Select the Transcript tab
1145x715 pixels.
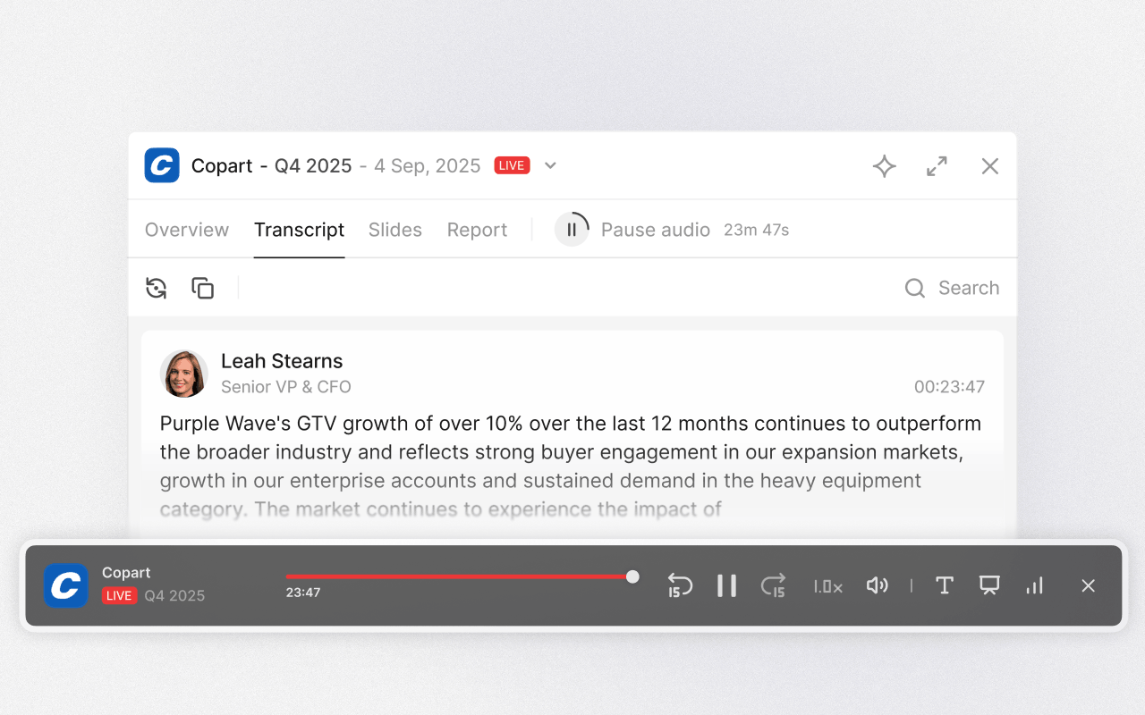pyautogui.click(x=299, y=230)
